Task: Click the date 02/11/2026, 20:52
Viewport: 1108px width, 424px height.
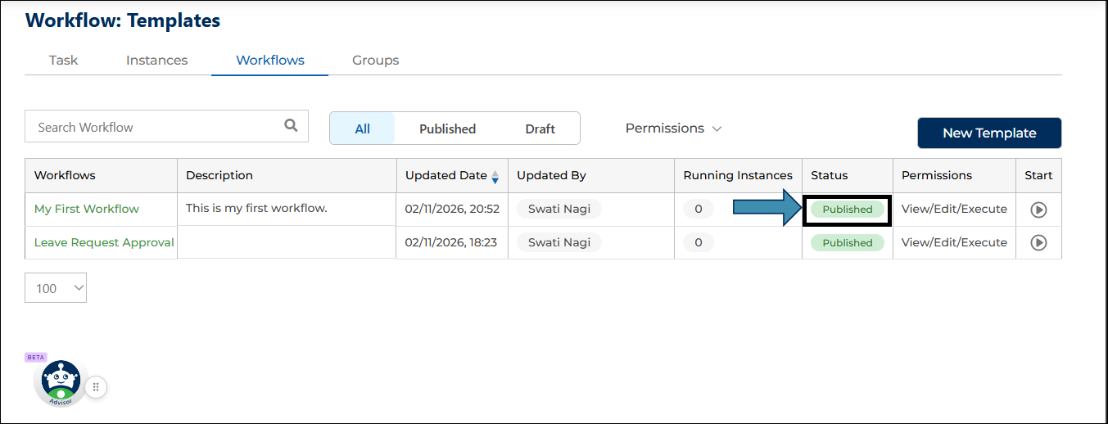Action: click(x=453, y=209)
